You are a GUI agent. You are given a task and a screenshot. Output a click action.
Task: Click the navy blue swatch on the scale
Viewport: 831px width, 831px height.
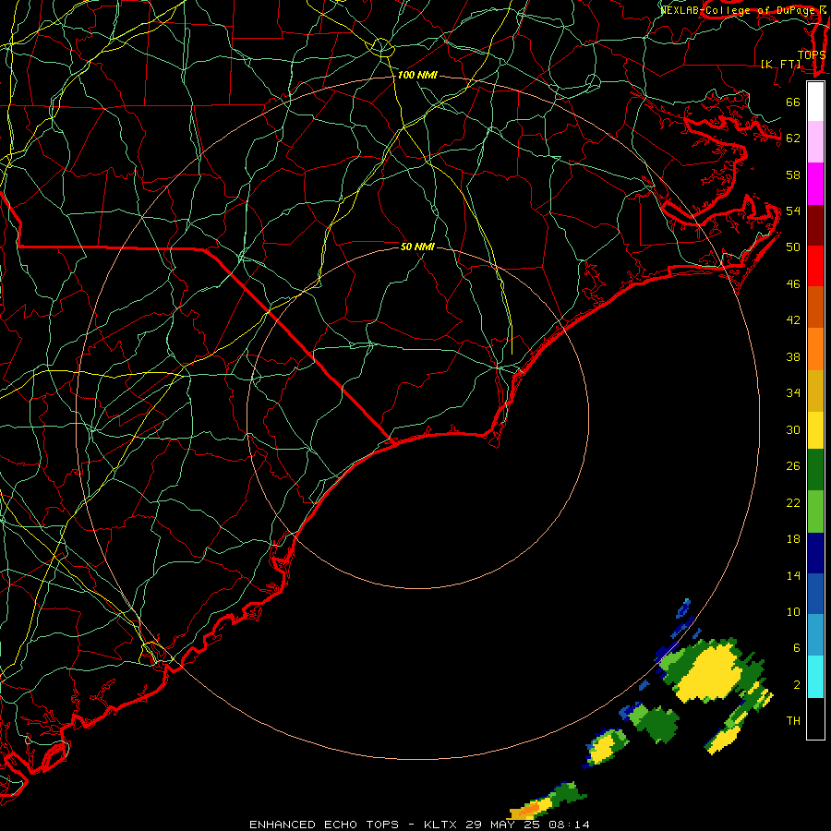815,553
